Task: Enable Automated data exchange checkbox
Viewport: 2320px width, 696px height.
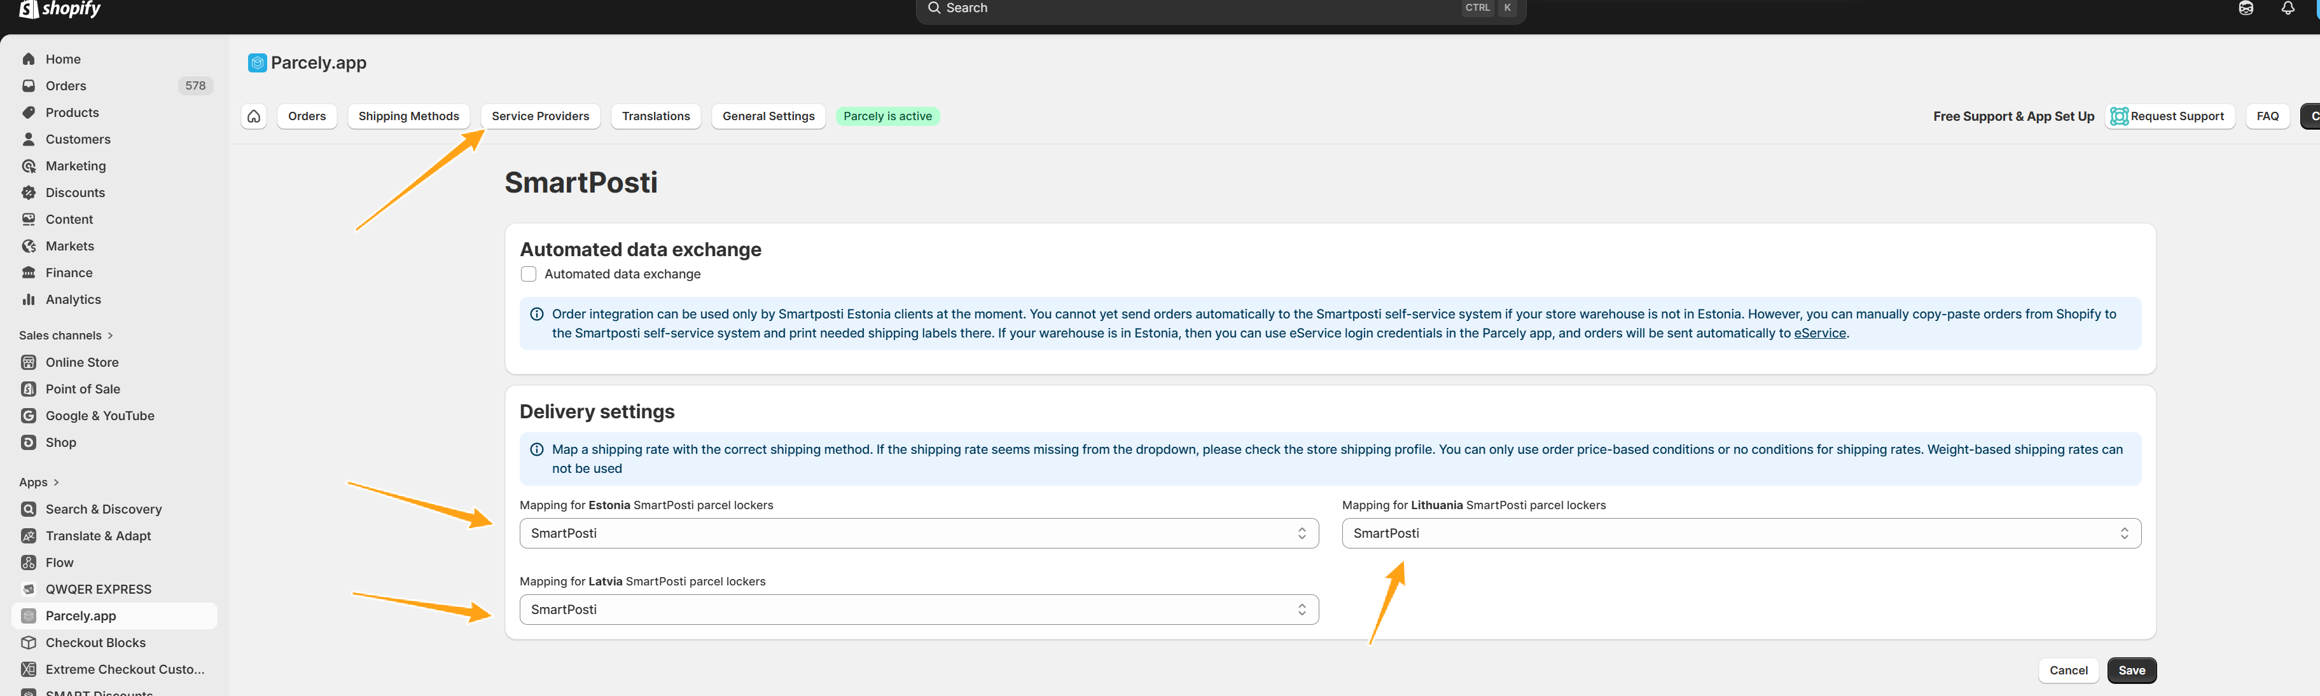Action: click(529, 275)
